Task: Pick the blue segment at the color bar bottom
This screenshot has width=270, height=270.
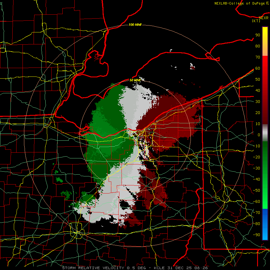Action: (x=265, y=224)
